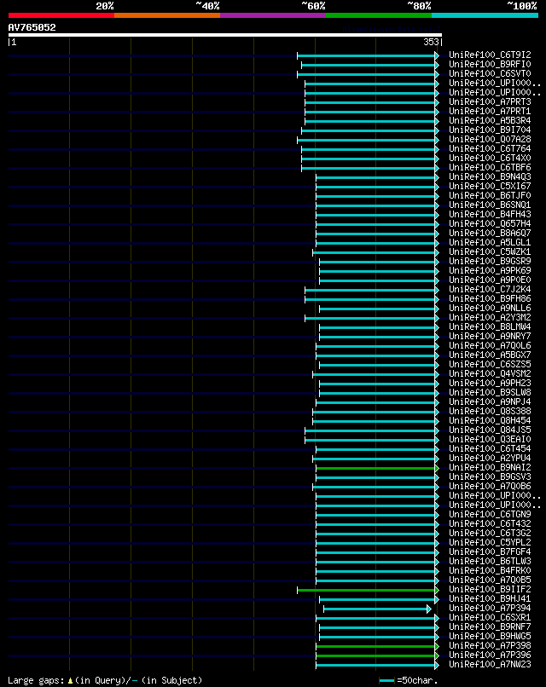
Task: Select the UniRef100_Q8S388 label
Action: (490, 412)
